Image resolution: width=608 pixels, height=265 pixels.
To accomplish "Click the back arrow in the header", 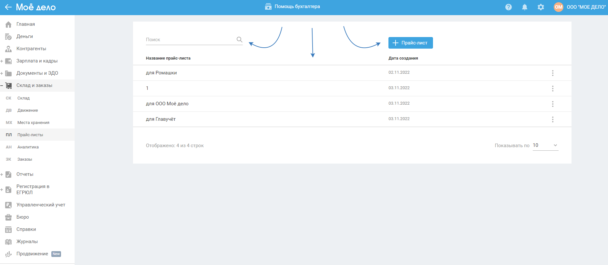I will (8, 7).
